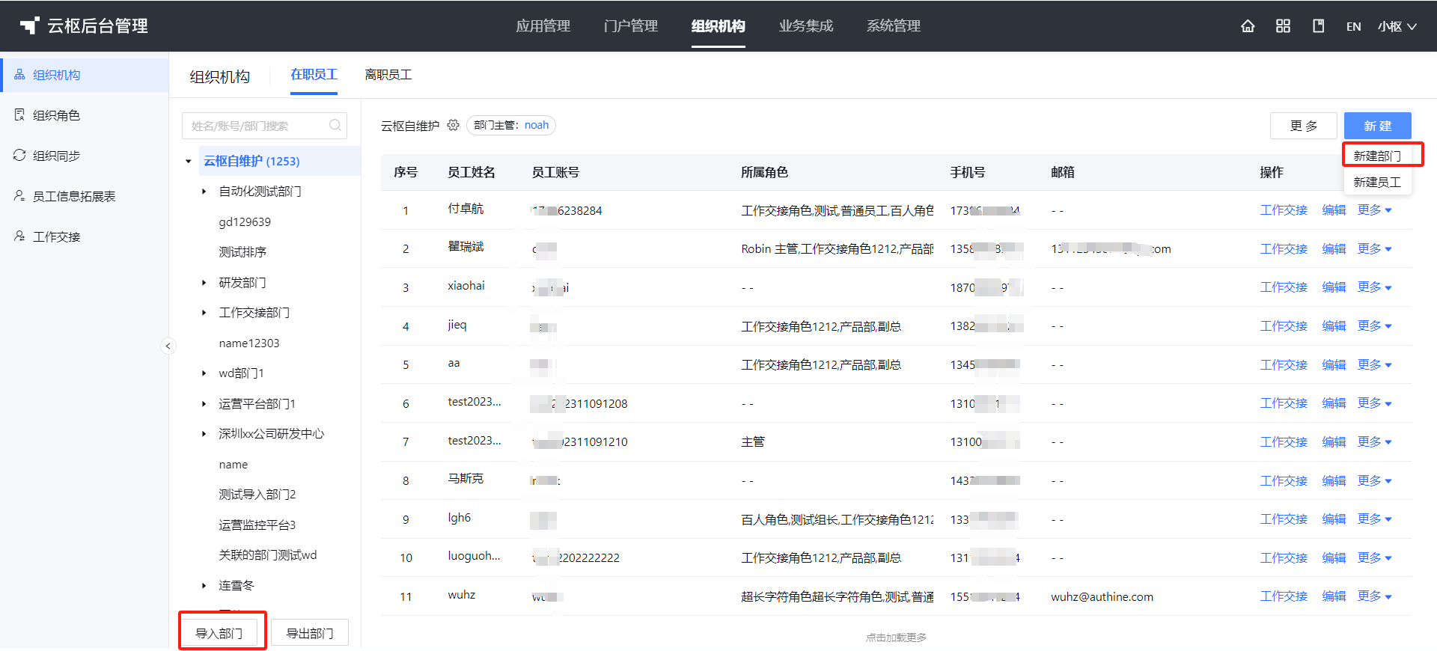The image size is (1437, 651).
Task: Click the 更多 button beside 新建
Action: [x=1303, y=126]
